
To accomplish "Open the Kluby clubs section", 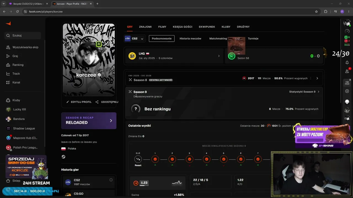I will 13,100.
